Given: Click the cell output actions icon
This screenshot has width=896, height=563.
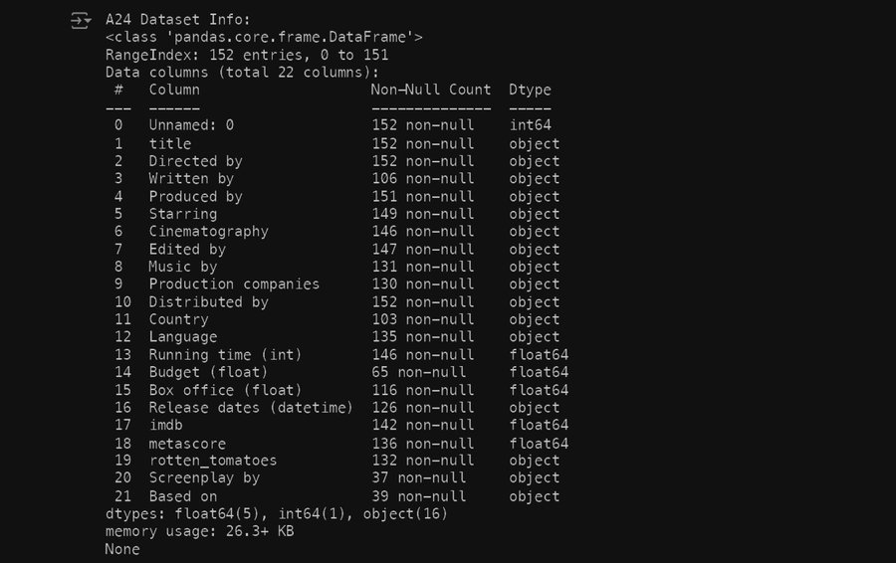Looking at the screenshot, I should coord(80,20).
